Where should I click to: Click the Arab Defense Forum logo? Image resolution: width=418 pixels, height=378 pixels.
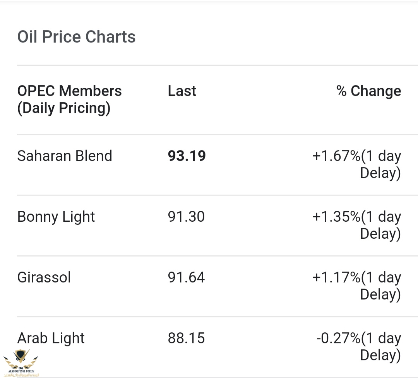pyautogui.click(x=21, y=363)
